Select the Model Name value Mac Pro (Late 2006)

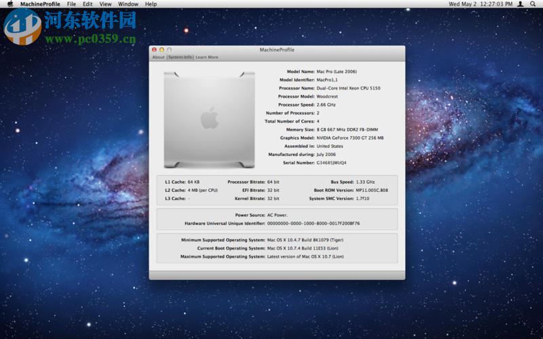(337, 72)
